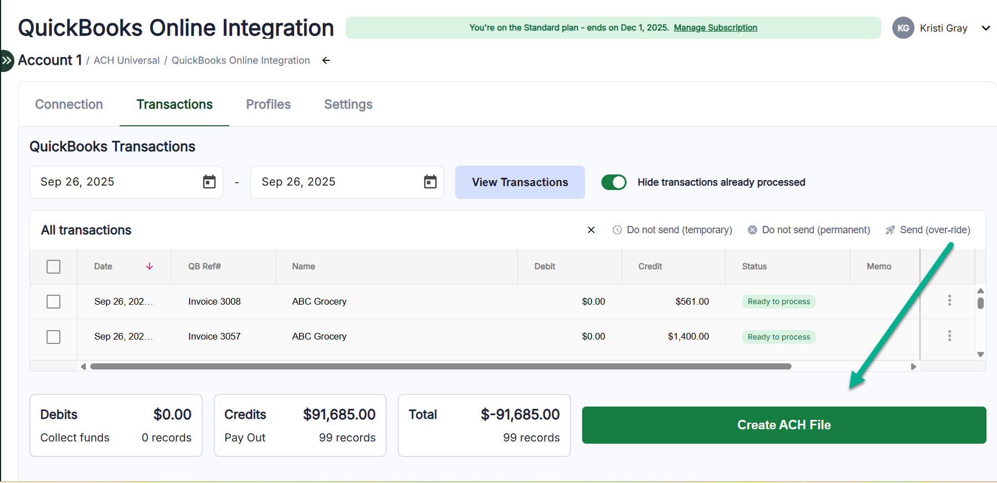
Task: Select the Transactions tab
Action: point(174,104)
